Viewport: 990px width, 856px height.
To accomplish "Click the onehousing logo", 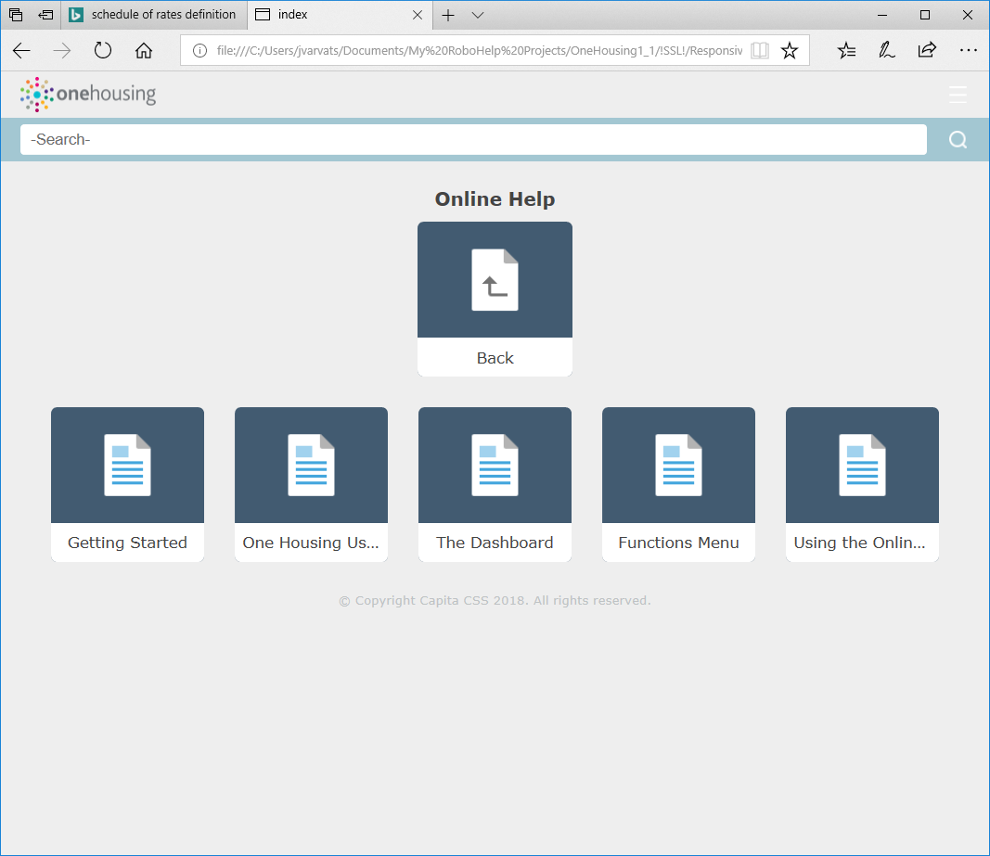I will [x=88, y=95].
